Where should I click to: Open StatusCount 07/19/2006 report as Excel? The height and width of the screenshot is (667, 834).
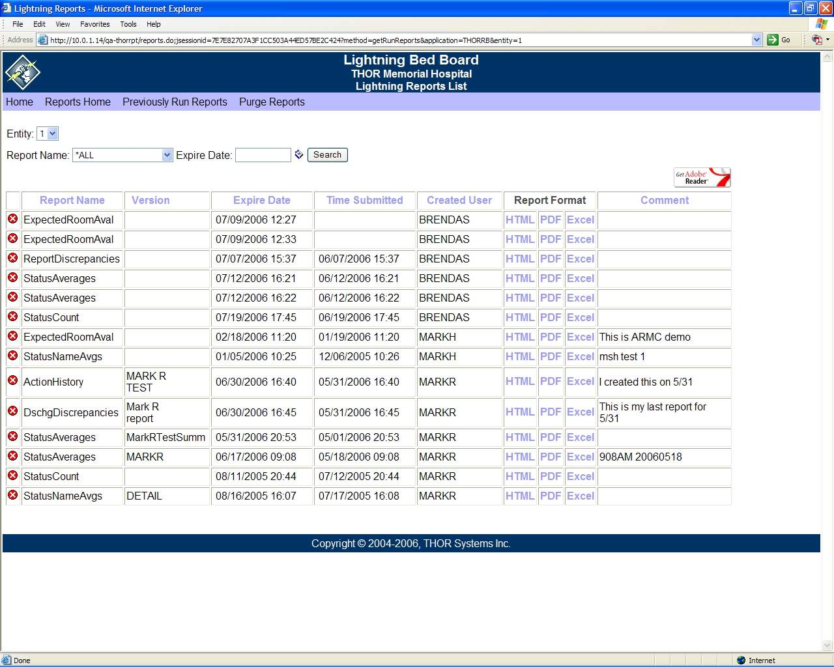[581, 317]
